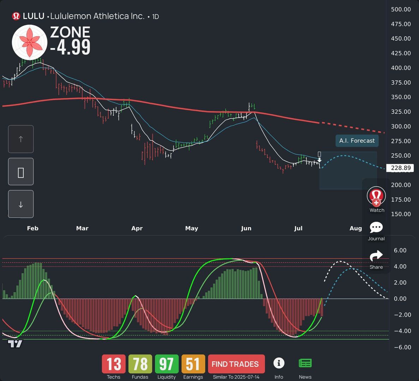This screenshot has width=419, height=381.
Task: Click the 300.00 price axis label
Action: pyautogui.click(x=401, y=126)
